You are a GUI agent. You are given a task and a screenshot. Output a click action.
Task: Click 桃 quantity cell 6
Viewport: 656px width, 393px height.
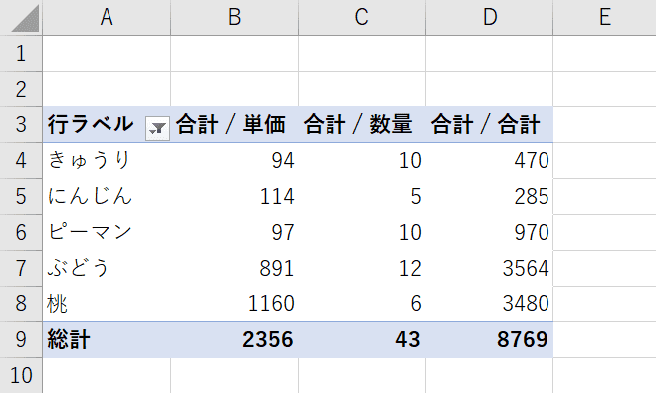[x=362, y=303]
